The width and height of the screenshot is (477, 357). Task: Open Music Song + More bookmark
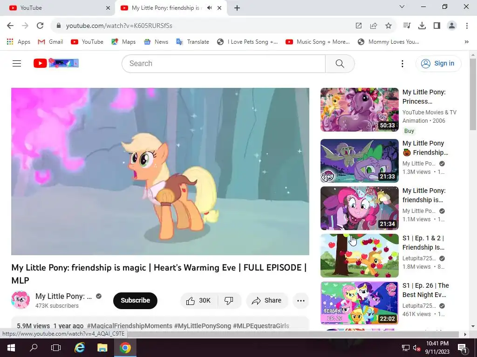(x=318, y=42)
